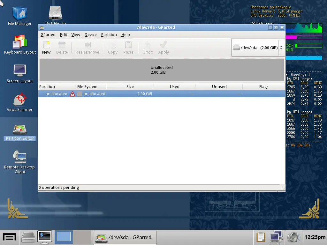Open the taskbar start menu icon
Image resolution: width=327 pixels, height=245 pixels.
point(9,237)
